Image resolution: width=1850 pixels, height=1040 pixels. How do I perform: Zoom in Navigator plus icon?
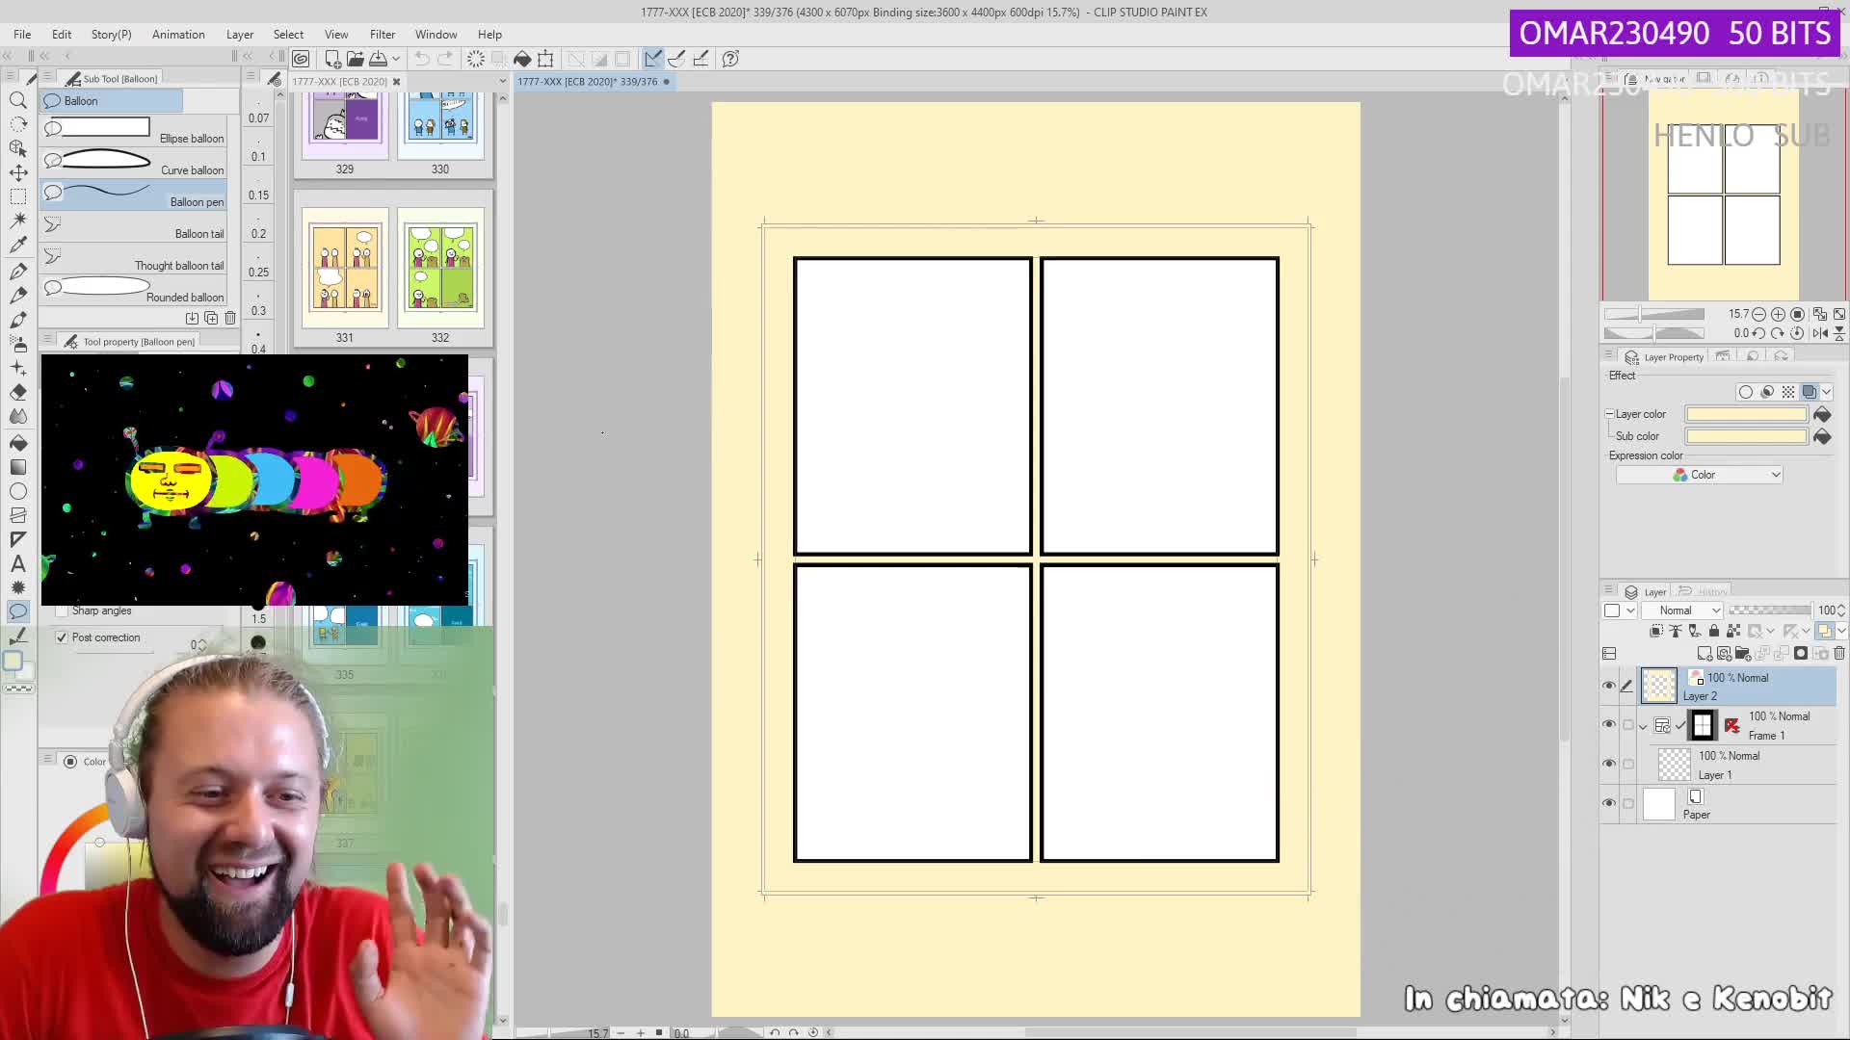click(x=1778, y=314)
